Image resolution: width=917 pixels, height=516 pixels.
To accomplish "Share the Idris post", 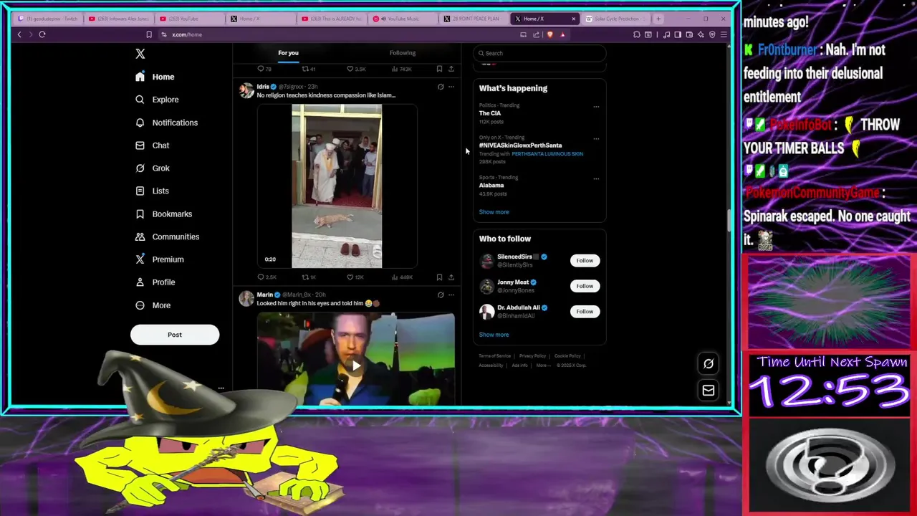I will coord(451,277).
